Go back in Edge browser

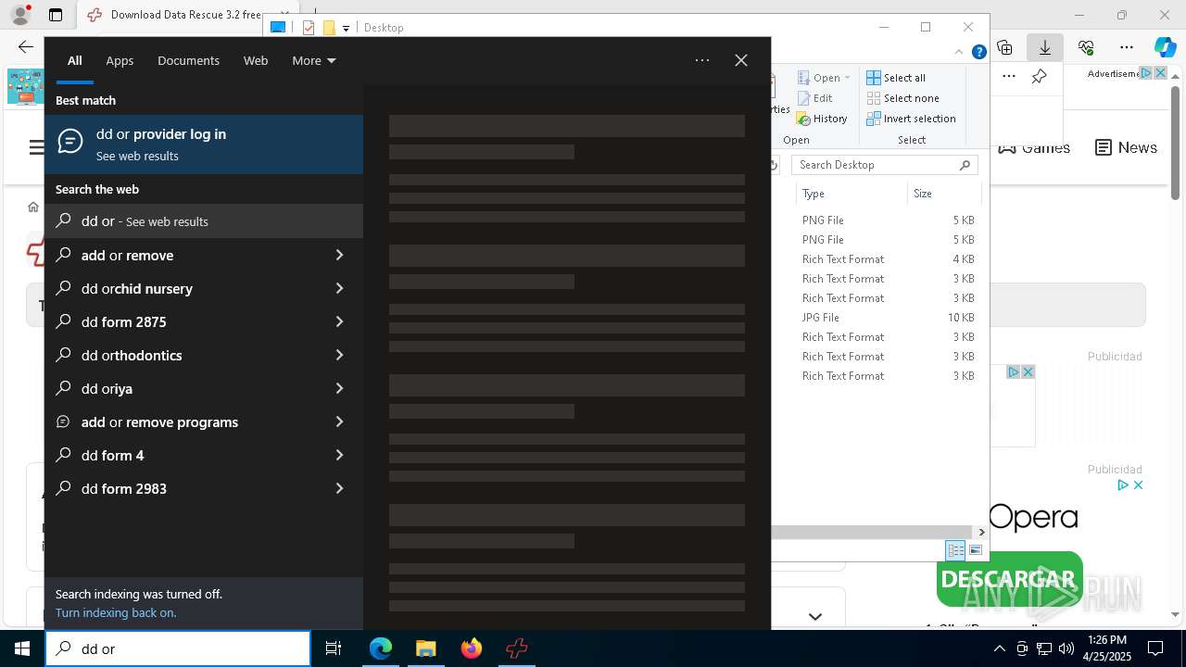(x=26, y=47)
